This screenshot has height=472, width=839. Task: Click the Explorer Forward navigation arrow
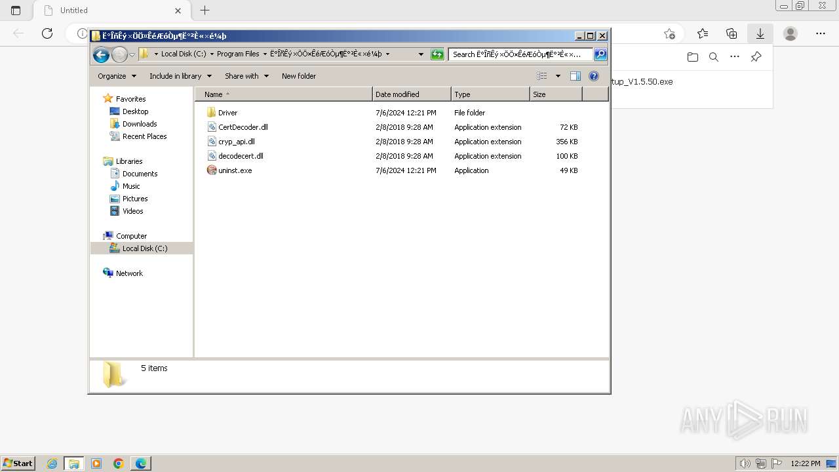coord(119,54)
